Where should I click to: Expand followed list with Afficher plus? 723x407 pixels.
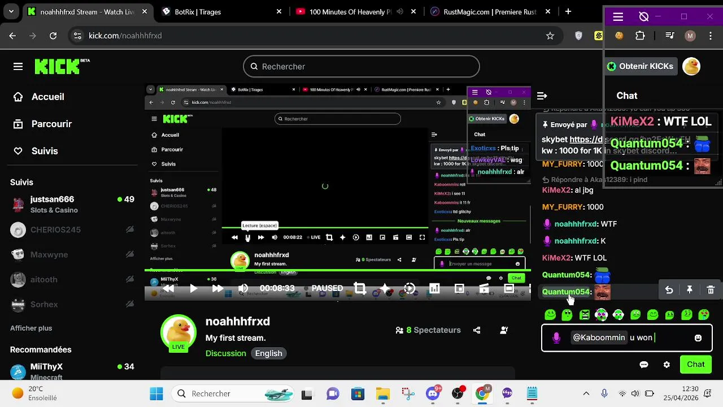(x=31, y=328)
